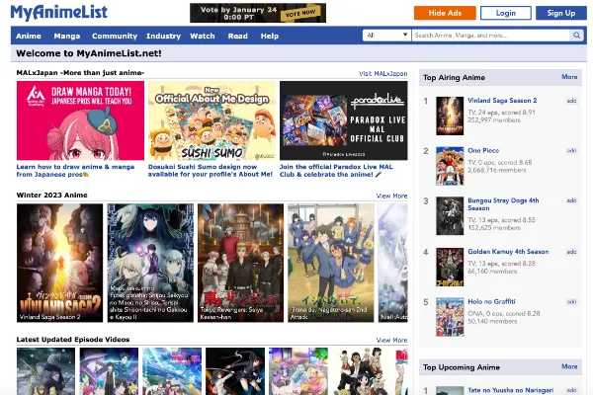Screen dimensions: 593x395
Task: Open the Watch menu
Action: tap(203, 36)
